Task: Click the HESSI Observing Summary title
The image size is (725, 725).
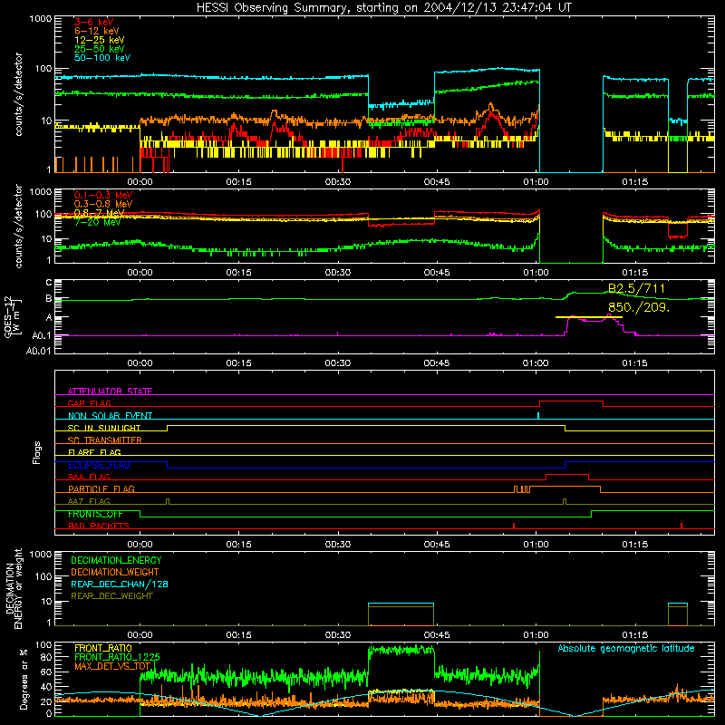Action: tap(383, 8)
